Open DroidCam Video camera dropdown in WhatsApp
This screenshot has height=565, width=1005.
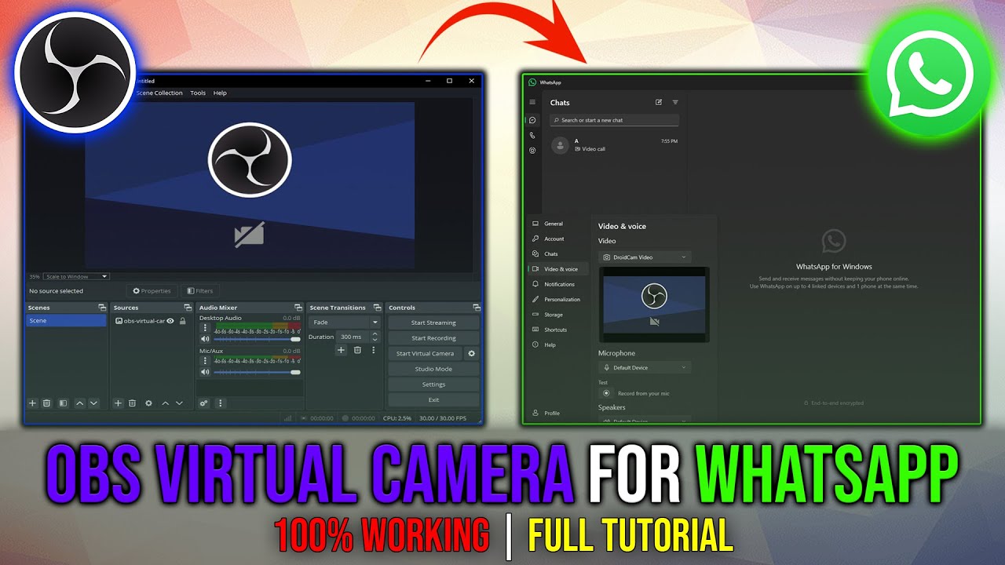tap(645, 257)
